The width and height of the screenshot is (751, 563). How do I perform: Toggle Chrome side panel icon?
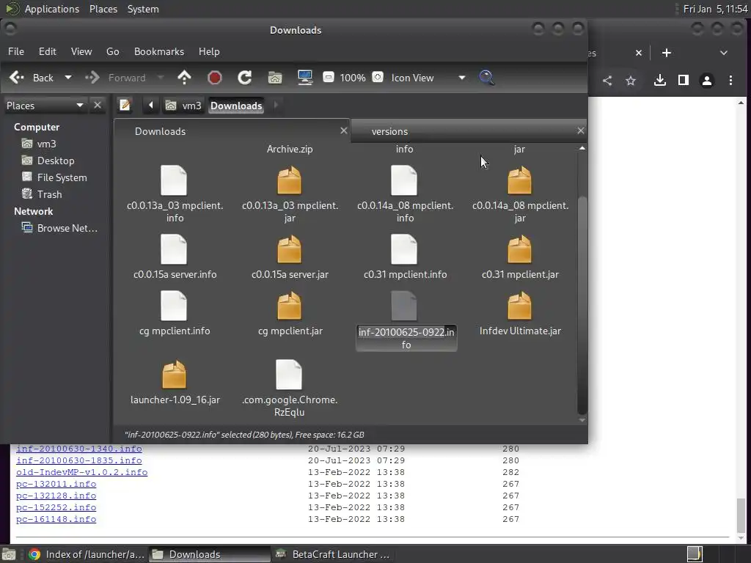(684, 81)
